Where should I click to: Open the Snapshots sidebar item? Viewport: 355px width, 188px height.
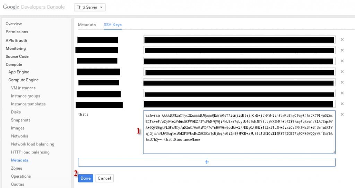tap(21, 120)
